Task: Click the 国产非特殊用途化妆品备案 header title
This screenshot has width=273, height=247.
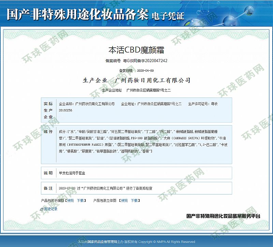Action: (x=77, y=14)
